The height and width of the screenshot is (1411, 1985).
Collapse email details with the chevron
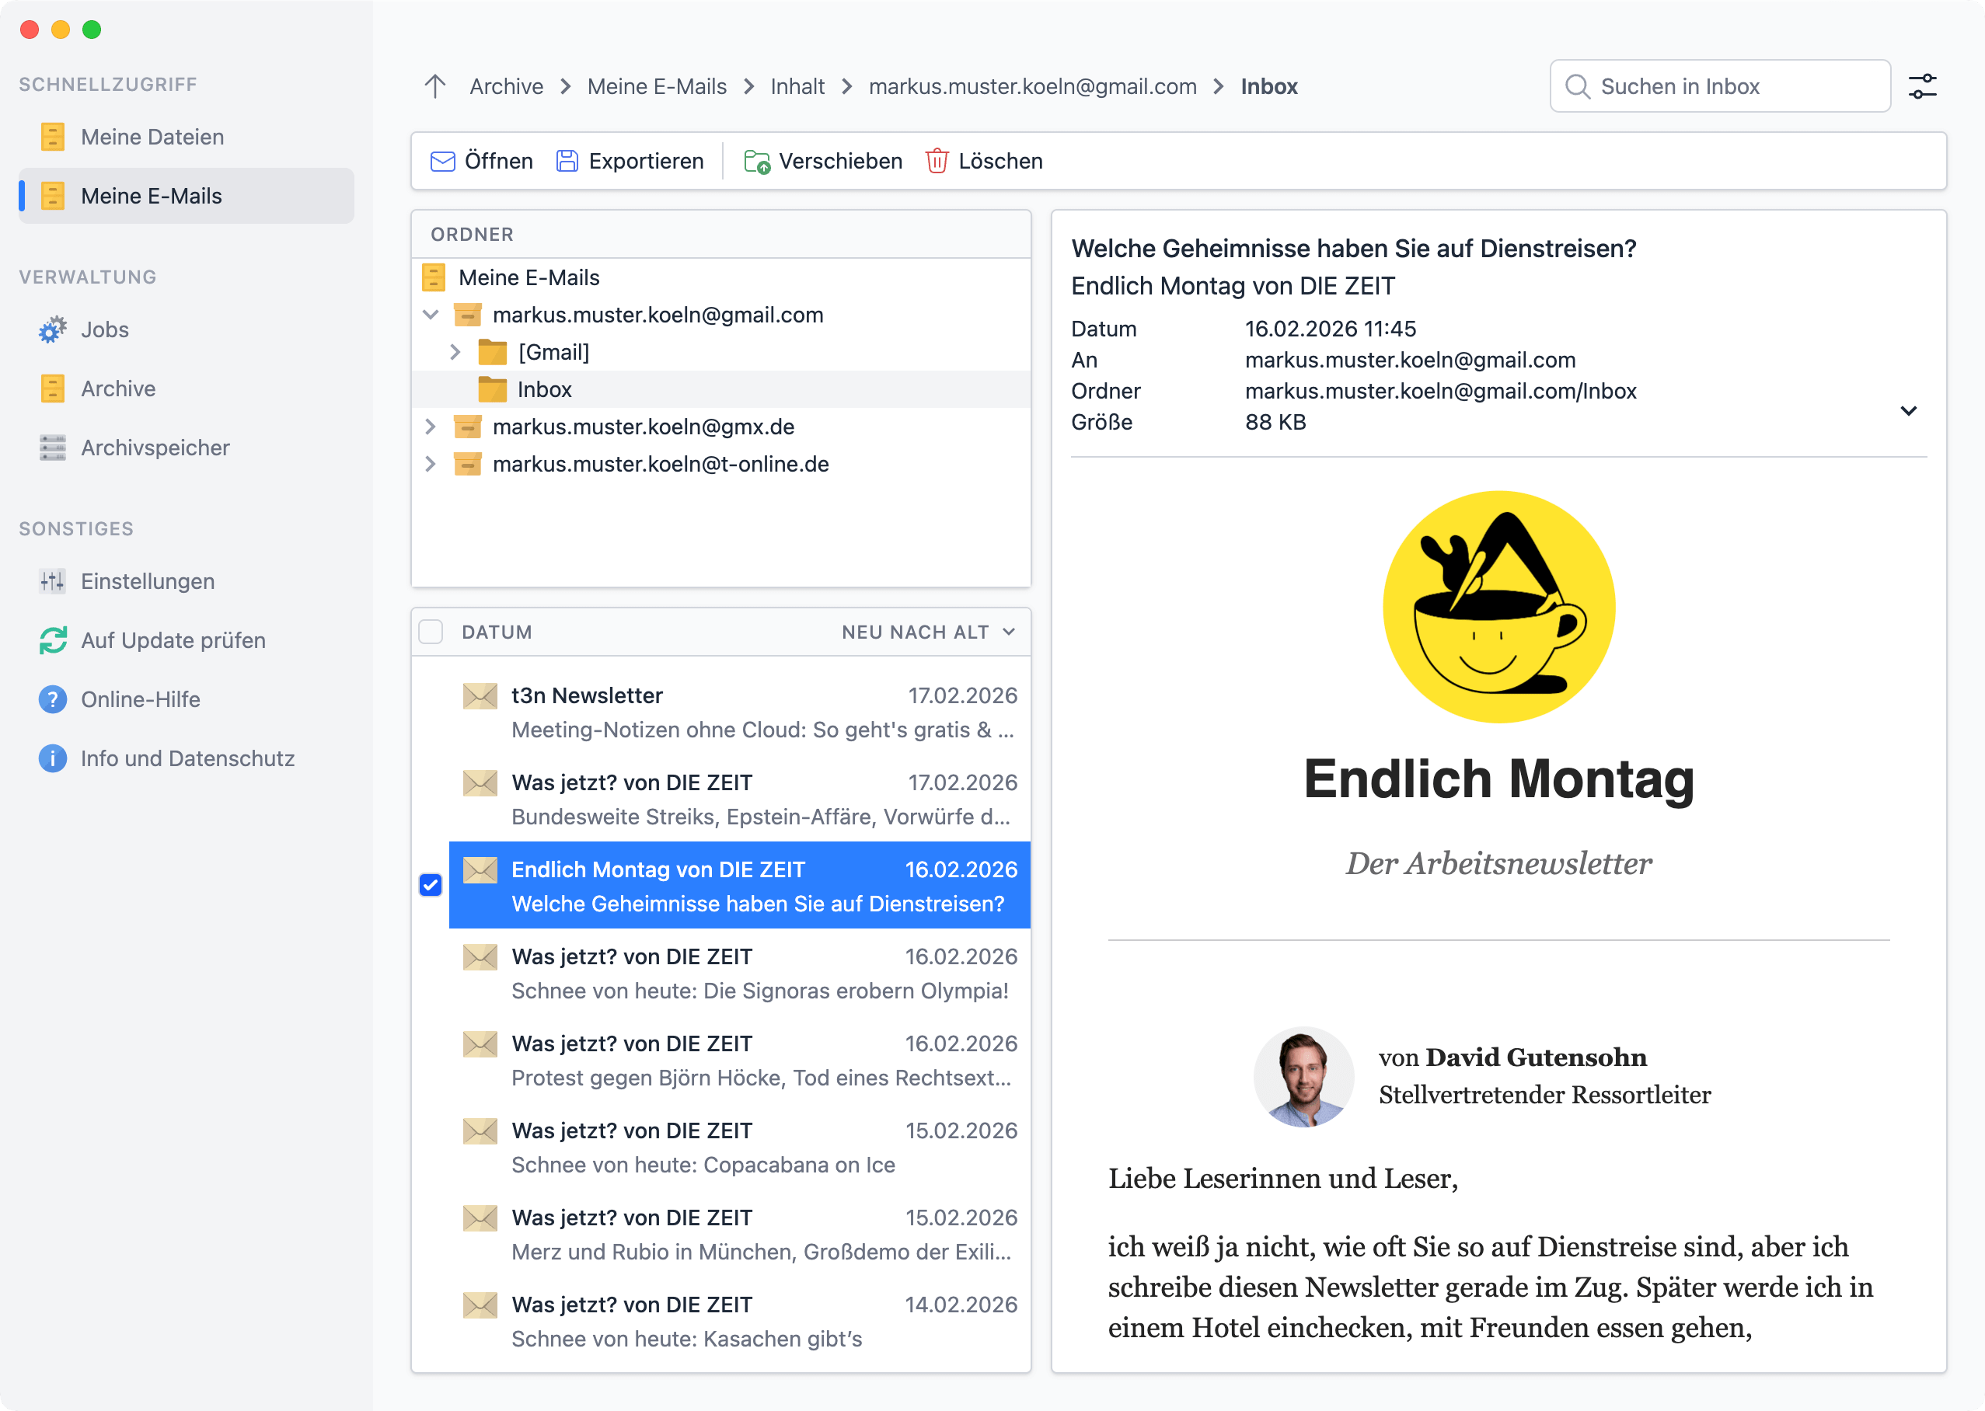point(1909,411)
